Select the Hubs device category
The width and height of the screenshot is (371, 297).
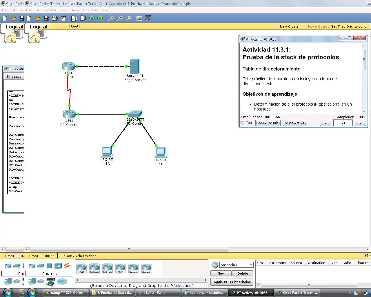[x=49, y=266]
